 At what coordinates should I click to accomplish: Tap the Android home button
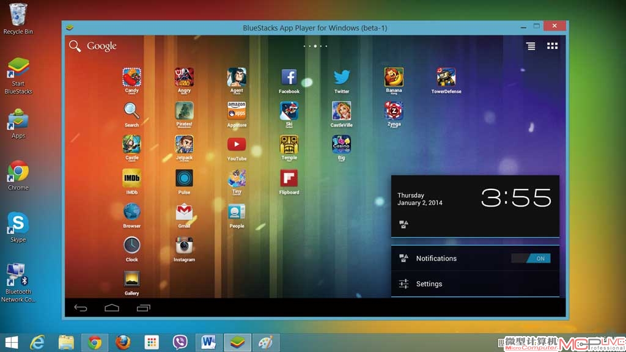(x=112, y=308)
